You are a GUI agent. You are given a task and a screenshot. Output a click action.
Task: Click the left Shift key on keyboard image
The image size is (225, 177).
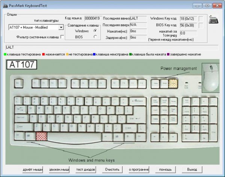click(x=24, y=127)
